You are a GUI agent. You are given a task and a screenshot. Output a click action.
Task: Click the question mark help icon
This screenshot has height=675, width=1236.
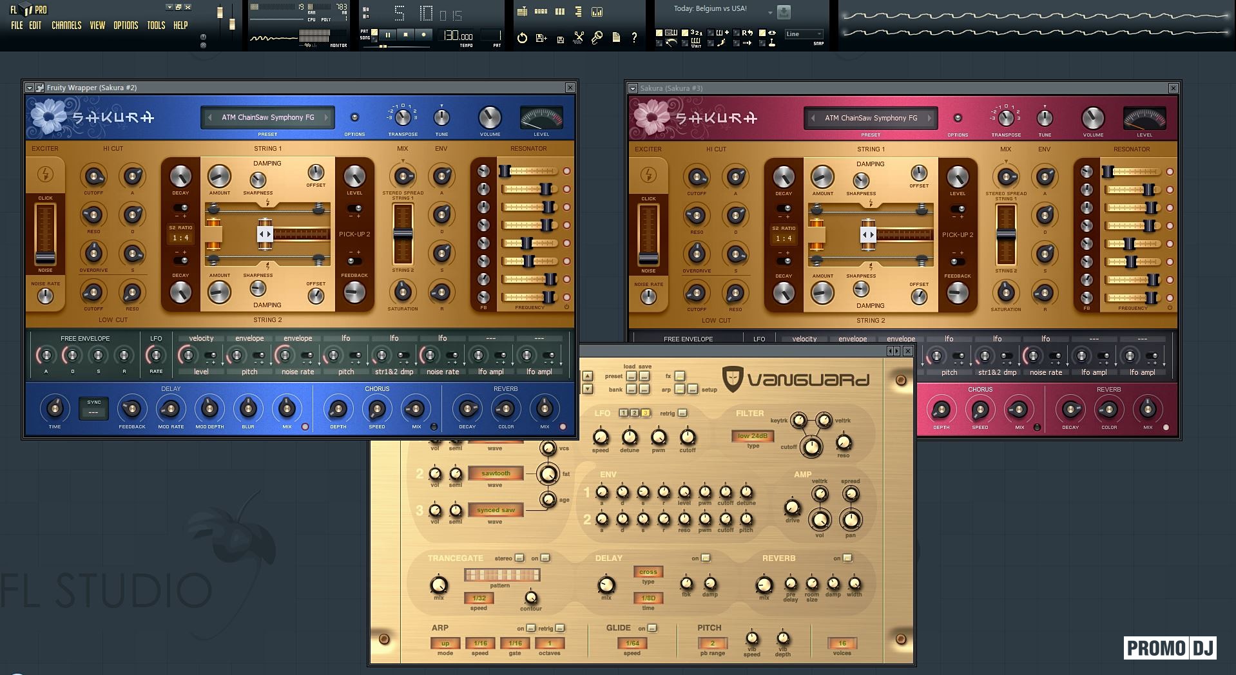634,38
